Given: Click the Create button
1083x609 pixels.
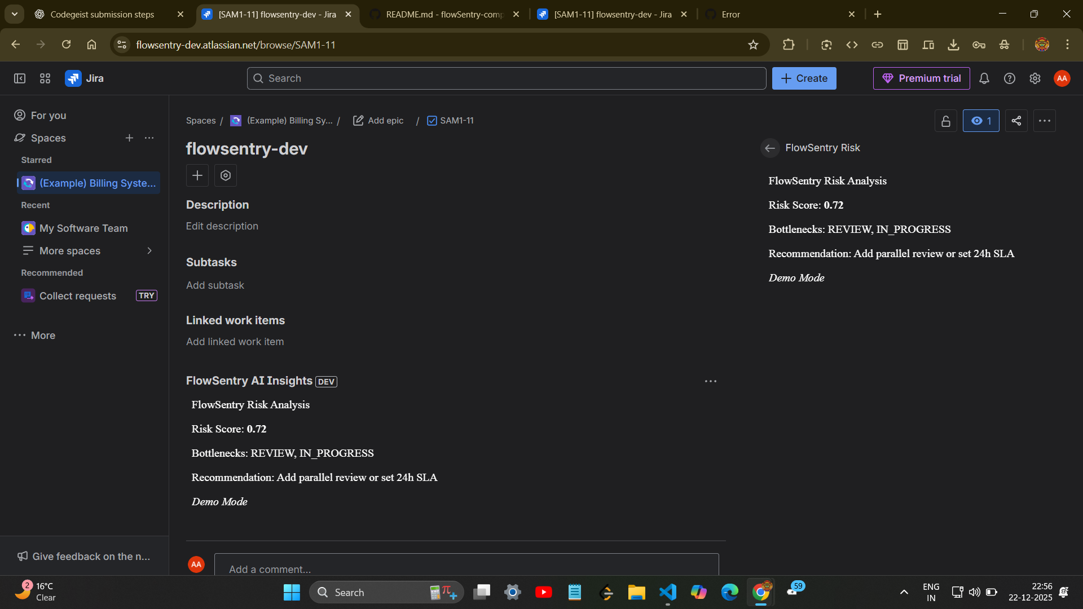Looking at the screenshot, I should (804, 78).
